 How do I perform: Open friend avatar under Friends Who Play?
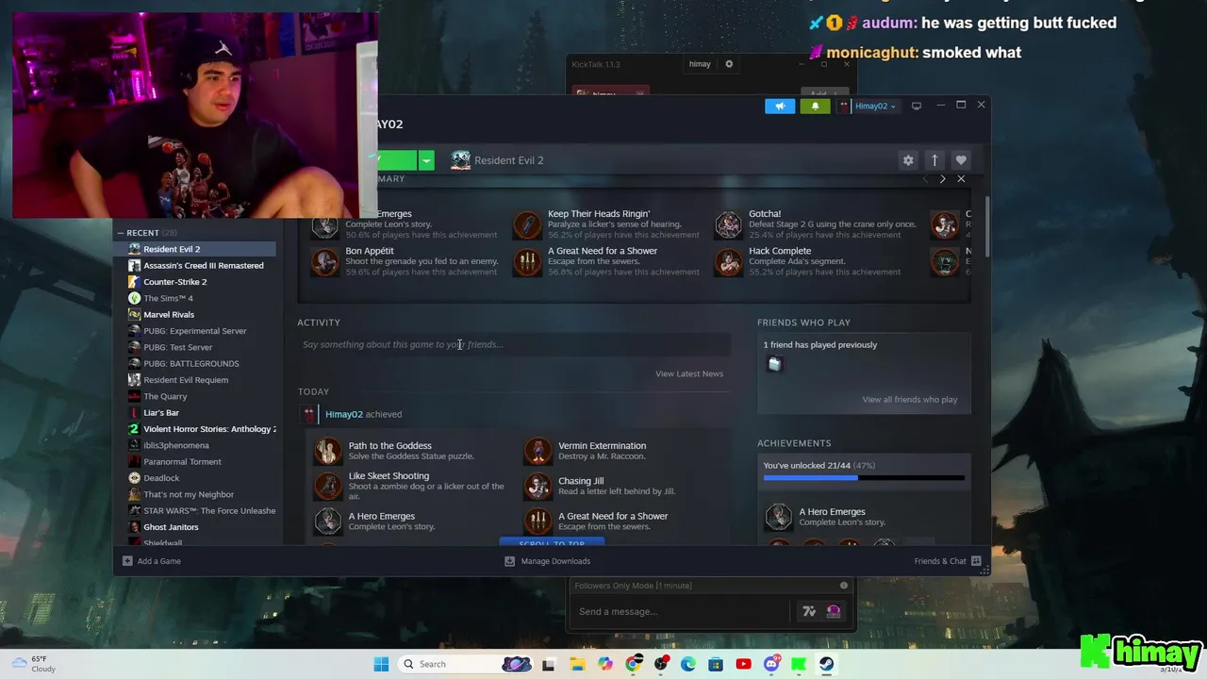[x=774, y=364]
